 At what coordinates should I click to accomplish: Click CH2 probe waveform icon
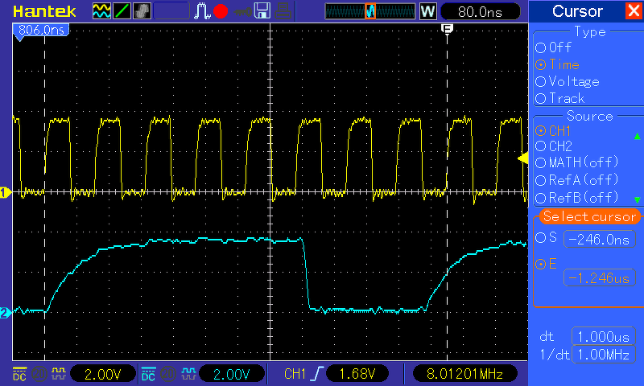[x=188, y=374]
